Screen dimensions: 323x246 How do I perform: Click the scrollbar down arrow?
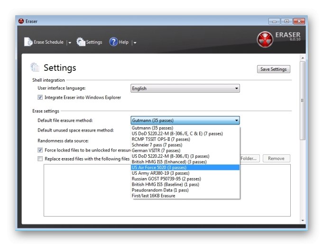pyautogui.click(x=303, y=220)
